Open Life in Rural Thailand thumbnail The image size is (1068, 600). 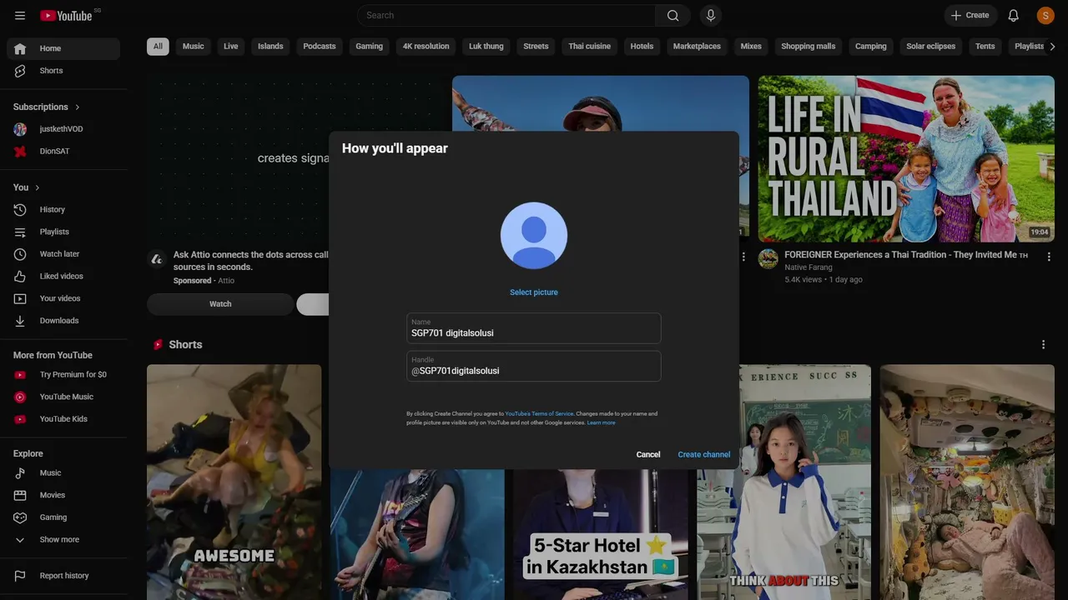coord(906,159)
